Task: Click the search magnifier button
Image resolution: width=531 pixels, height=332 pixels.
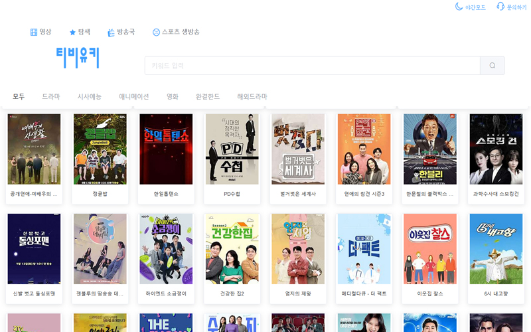Action: click(493, 65)
